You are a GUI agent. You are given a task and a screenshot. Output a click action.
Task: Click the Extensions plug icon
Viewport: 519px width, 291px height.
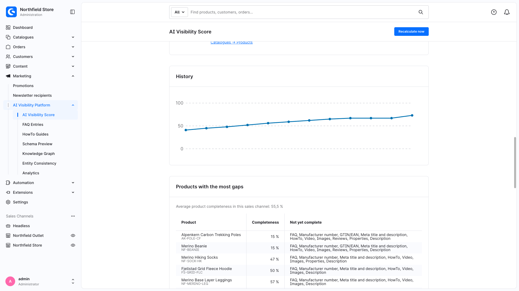tap(8, 192)
